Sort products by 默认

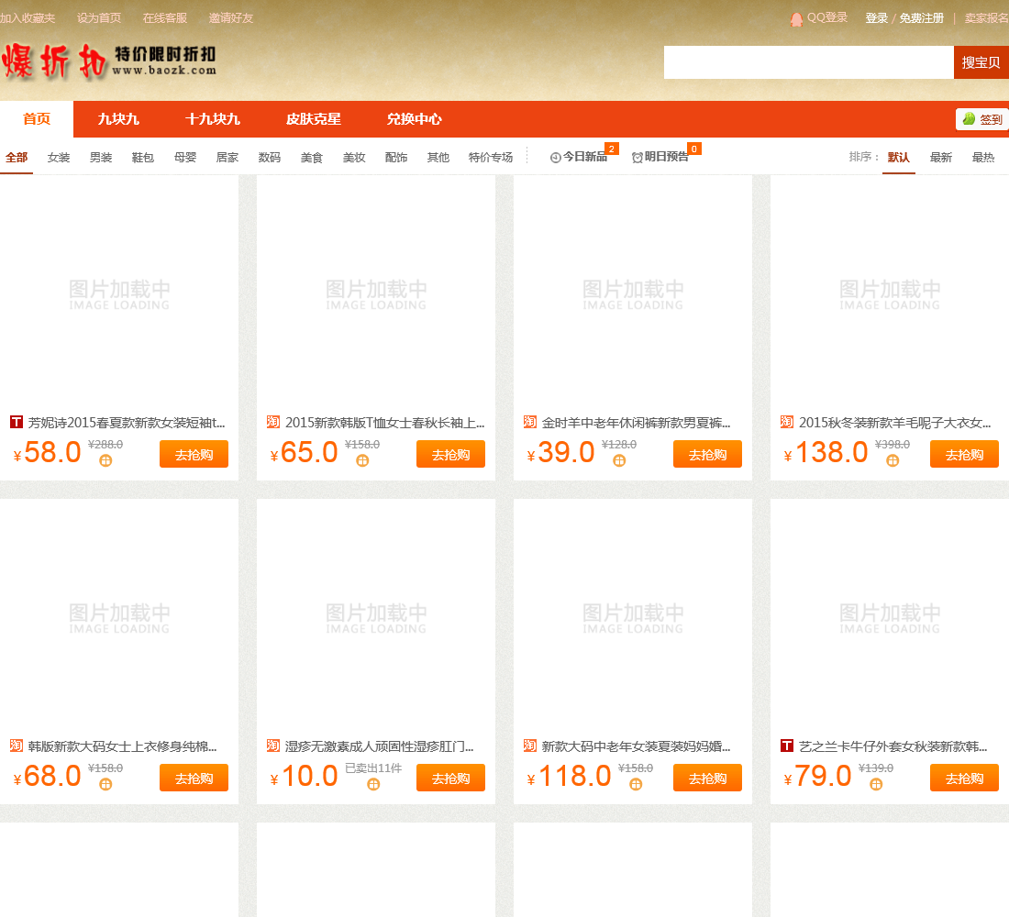coord(898,158)
